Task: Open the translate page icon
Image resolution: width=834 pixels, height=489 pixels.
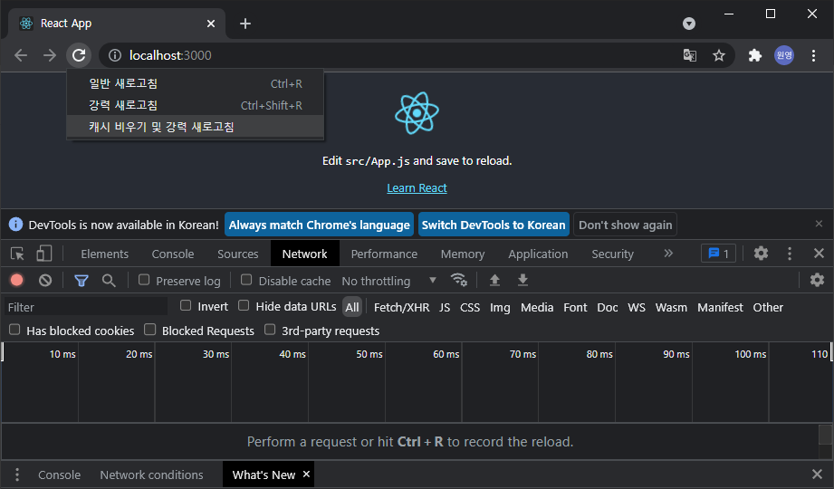Action: pos(690,55)
